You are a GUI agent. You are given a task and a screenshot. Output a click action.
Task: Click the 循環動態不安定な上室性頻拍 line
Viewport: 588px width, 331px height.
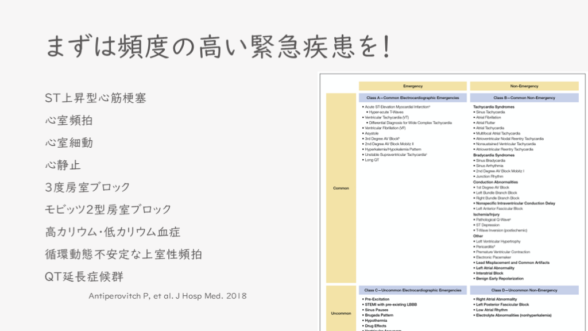coord(123,254)
